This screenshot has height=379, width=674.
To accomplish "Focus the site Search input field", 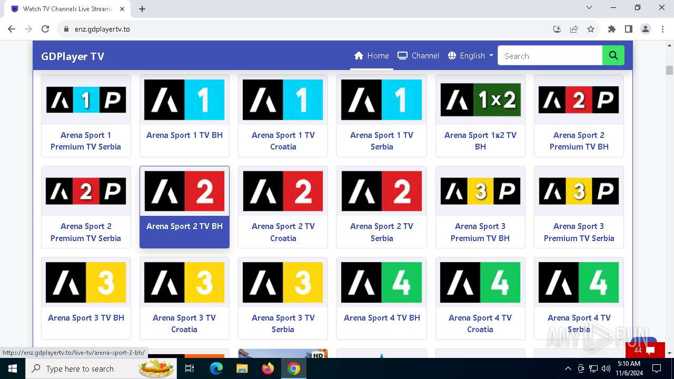I will 550,56.
